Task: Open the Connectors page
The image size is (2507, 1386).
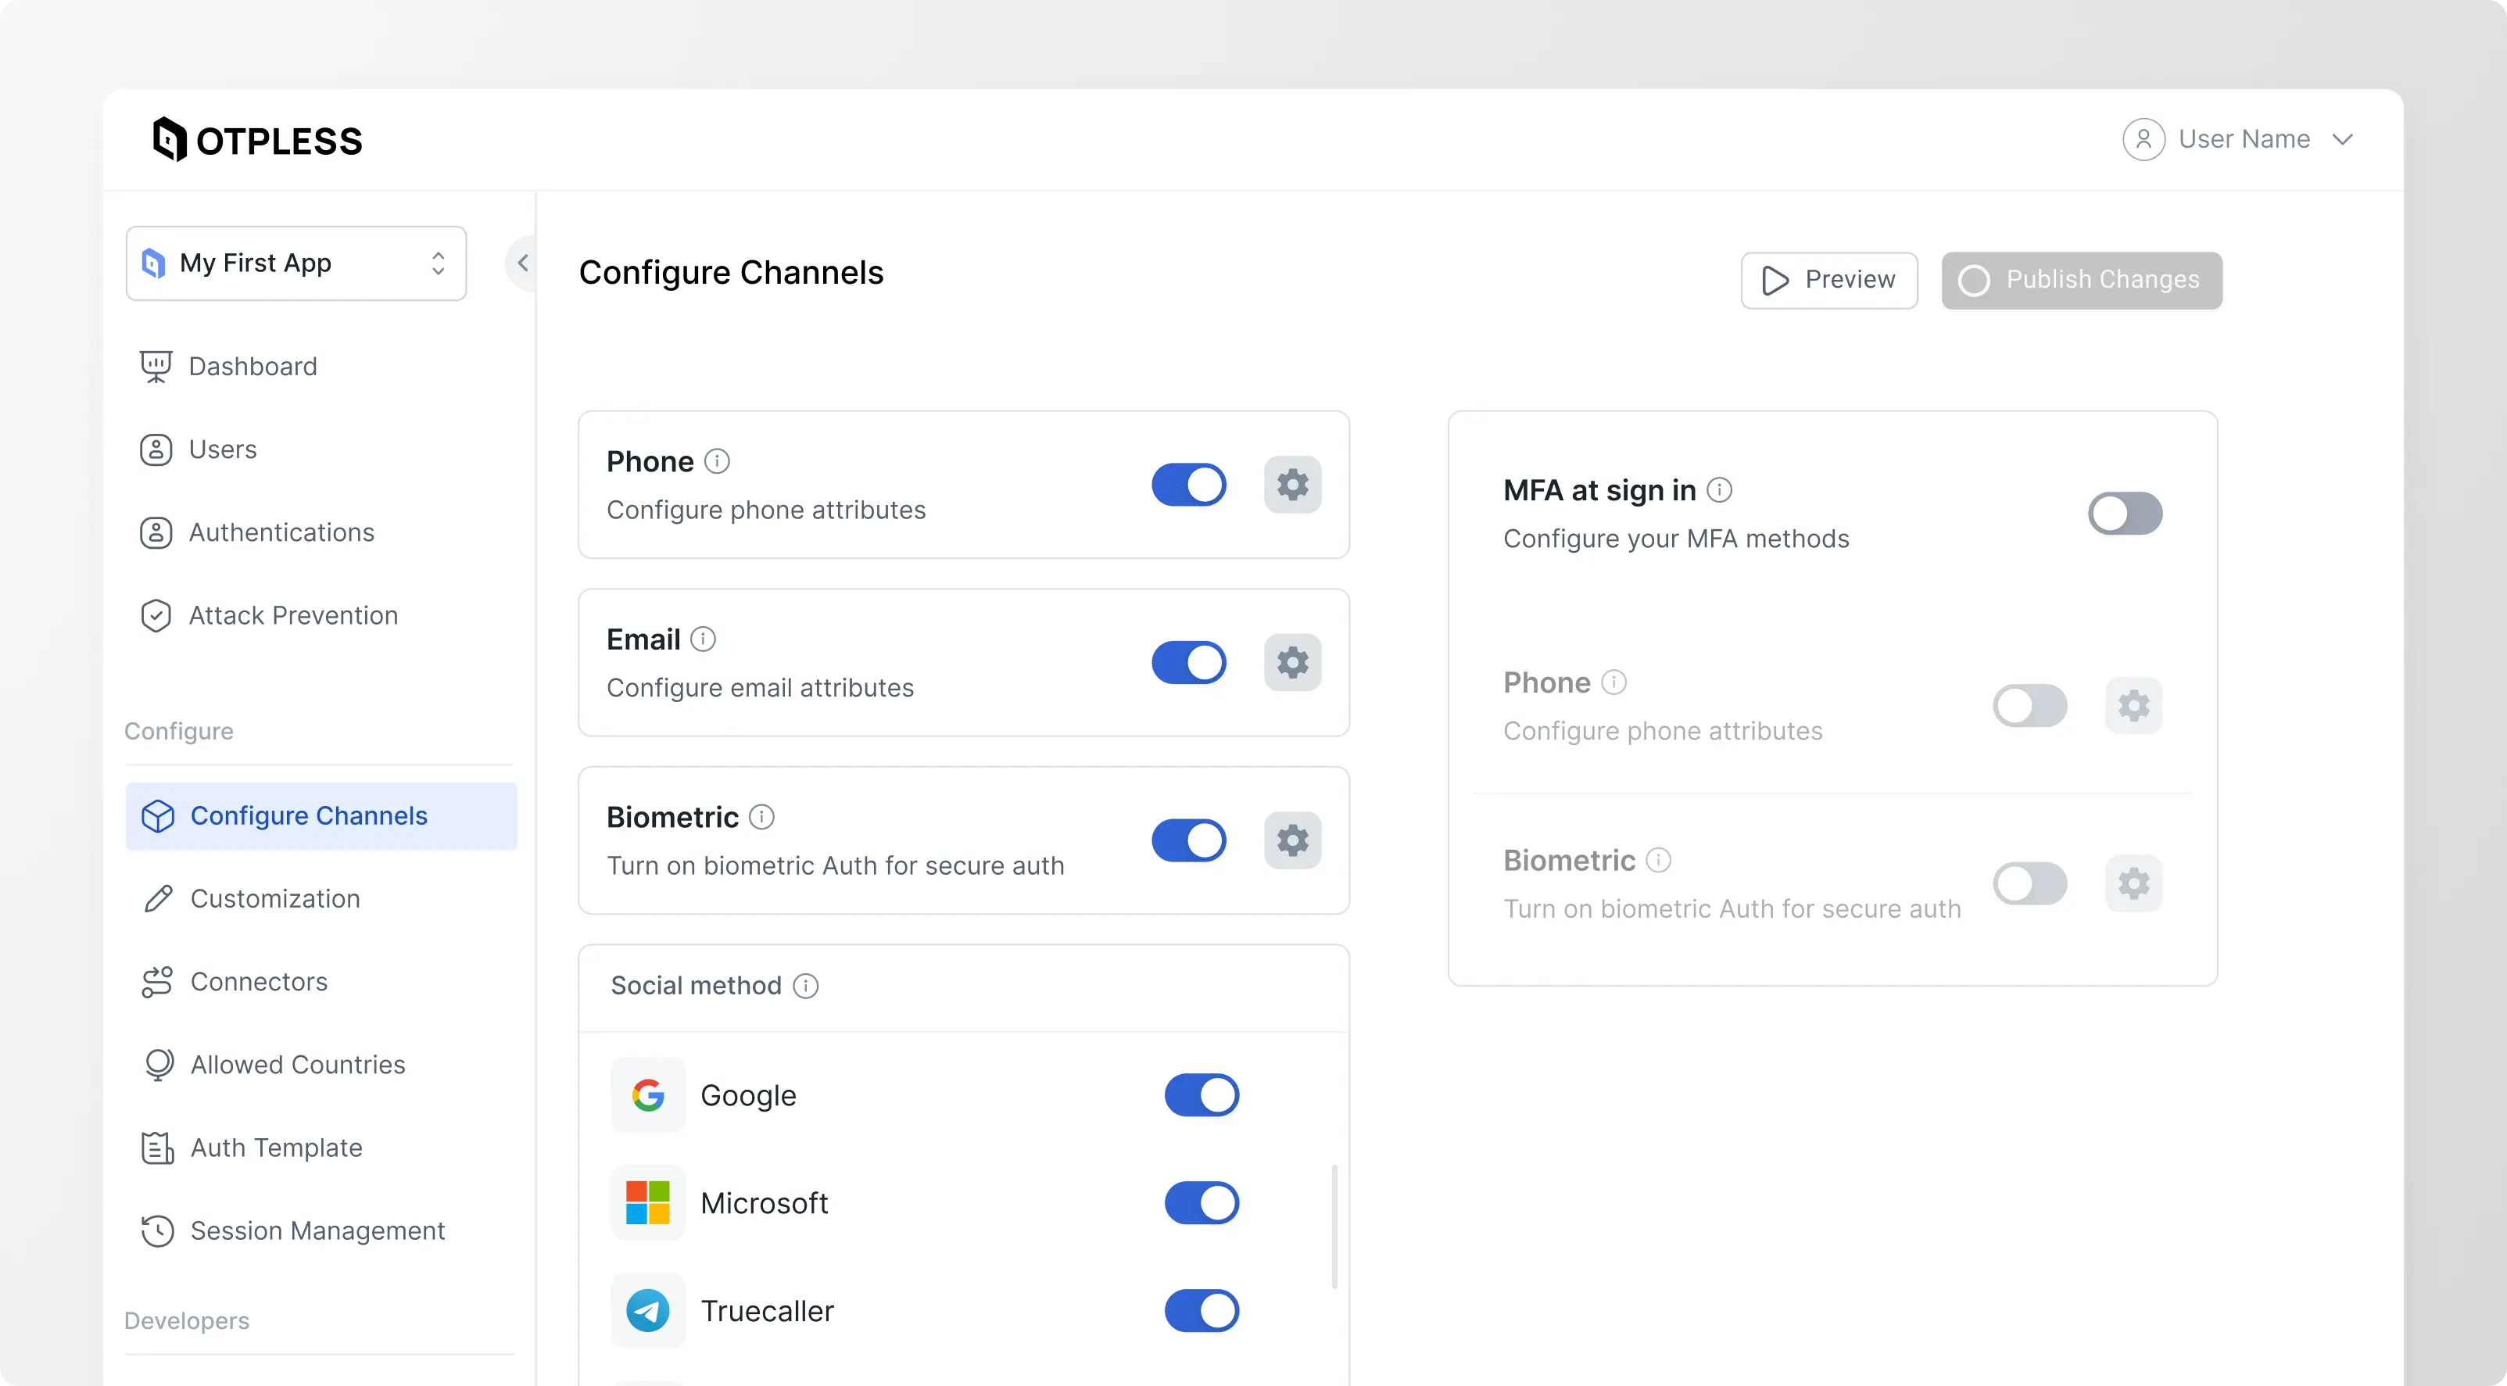Action: click(258, 982)
